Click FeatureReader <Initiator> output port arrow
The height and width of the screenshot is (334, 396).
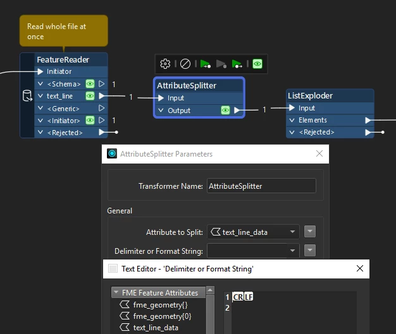101,120
